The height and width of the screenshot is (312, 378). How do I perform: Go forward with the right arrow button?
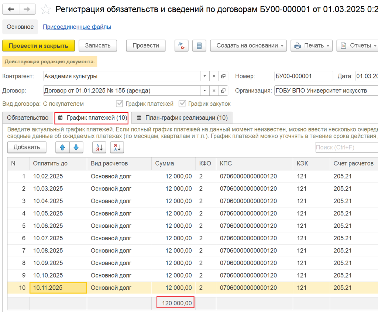(27, 9)
